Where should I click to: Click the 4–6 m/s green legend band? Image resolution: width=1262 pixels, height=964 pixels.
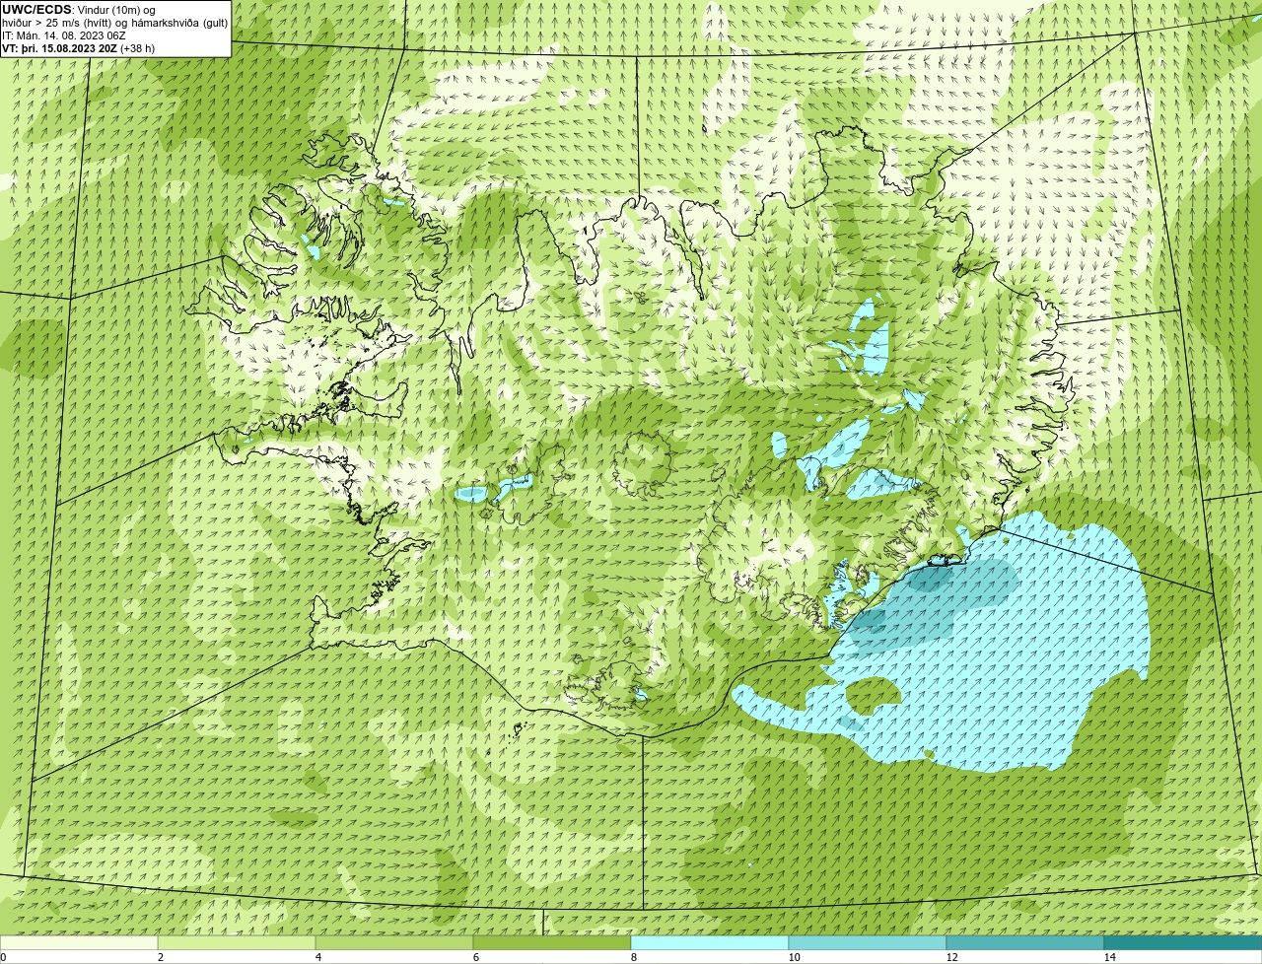point(394,942)
